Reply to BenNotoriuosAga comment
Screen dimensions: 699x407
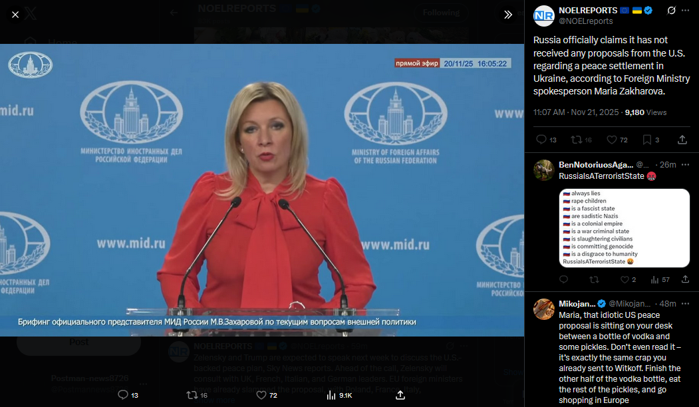click(x=563, y=279)
